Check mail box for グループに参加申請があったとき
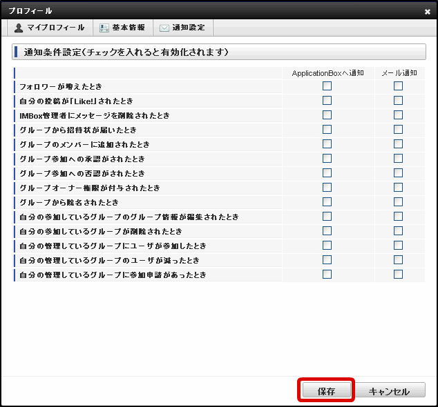The image size is (438, 407). click(399, 275)
